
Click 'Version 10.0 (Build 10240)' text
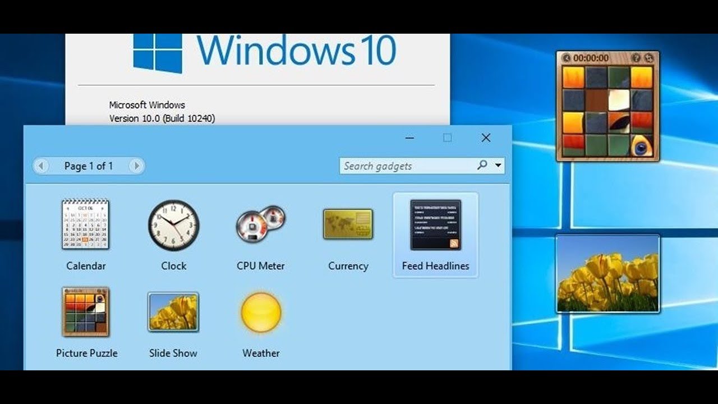coord(162,118)
